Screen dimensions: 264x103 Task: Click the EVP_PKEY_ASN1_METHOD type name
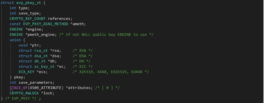[x=46, y=24]
